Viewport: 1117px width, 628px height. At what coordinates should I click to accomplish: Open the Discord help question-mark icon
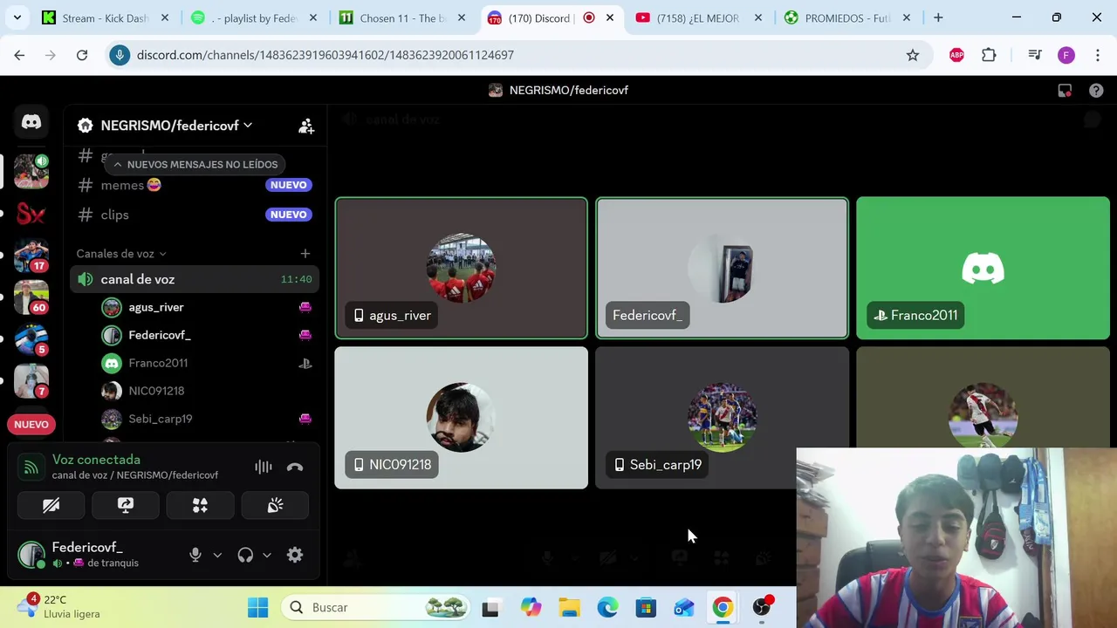click(1096, 90)
